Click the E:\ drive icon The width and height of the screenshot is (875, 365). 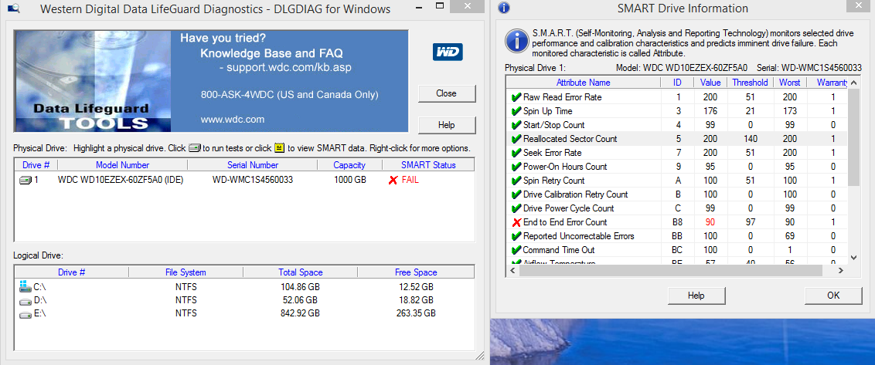tap(25, 314)
